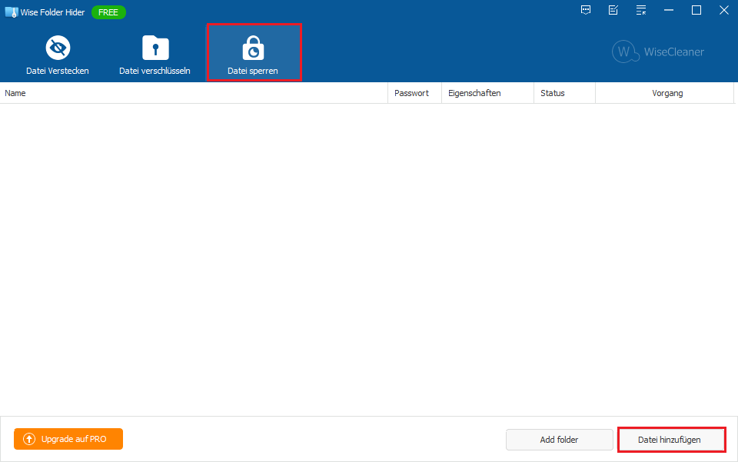Minimize the Wise Folder Hider window
Screen dimensions: 738x462
pos(669,10)
